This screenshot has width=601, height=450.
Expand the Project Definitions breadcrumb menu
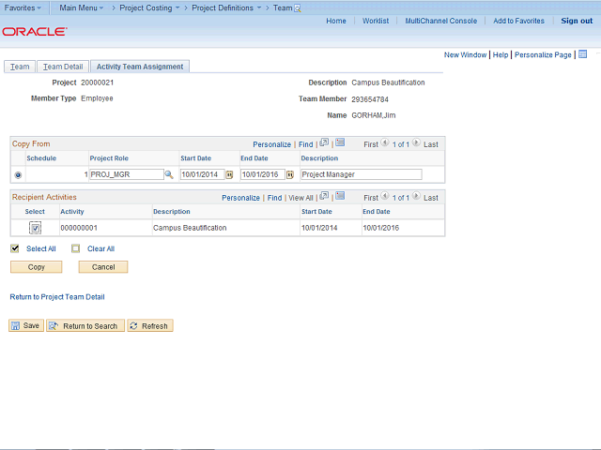tap(226, 8)
